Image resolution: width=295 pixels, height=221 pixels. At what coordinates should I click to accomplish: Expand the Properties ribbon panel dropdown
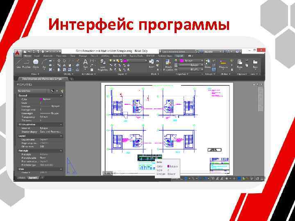182,74
